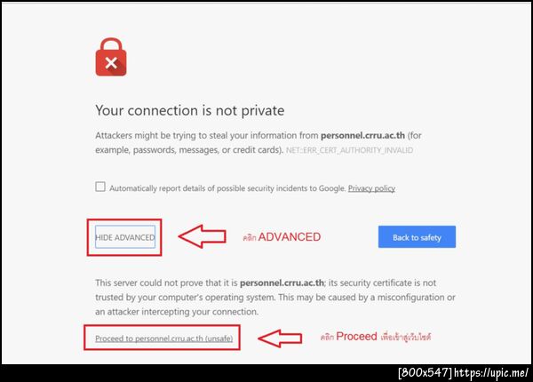Click the white X inside the padlock
Screen dimensions: 533x382
[x=111, y=64]
